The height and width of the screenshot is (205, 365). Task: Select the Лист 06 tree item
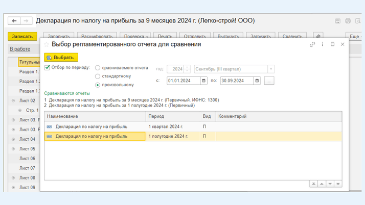[27, 158]
